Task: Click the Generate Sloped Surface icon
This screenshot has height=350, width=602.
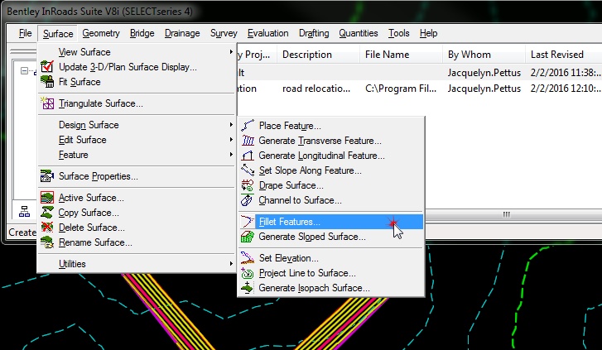Action: pyautogui.click(x=248, y=237)
